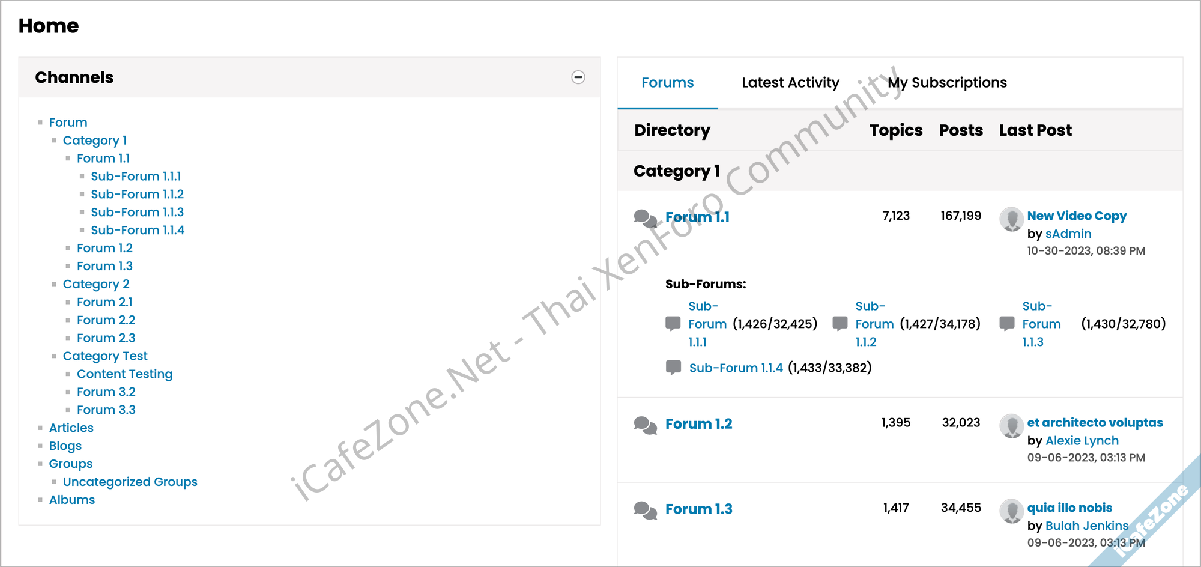Switch to the Latest Activity tab
This screenshot has width=1201, height=567.
point(790,83)
